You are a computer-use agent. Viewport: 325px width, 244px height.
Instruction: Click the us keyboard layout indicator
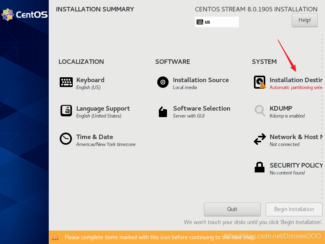[x=217, y=22]
